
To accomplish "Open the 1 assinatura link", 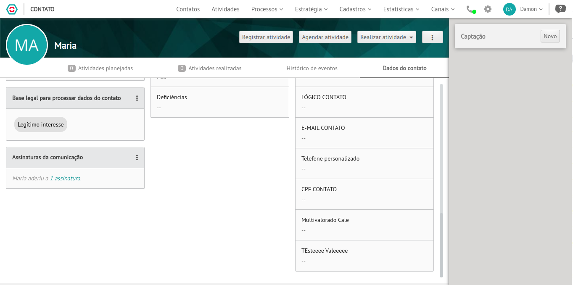I will (x=65, y=178).
